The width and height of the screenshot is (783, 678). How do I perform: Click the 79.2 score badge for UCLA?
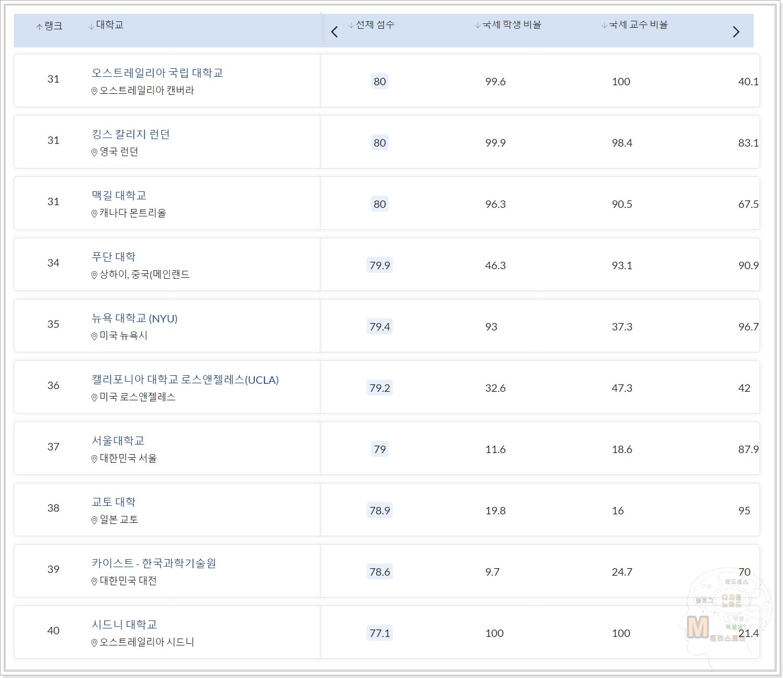tap(380, 388)
